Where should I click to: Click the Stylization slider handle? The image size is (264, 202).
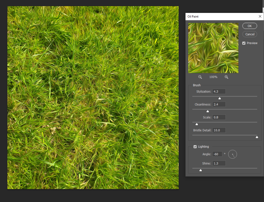(x=220, y=98)
